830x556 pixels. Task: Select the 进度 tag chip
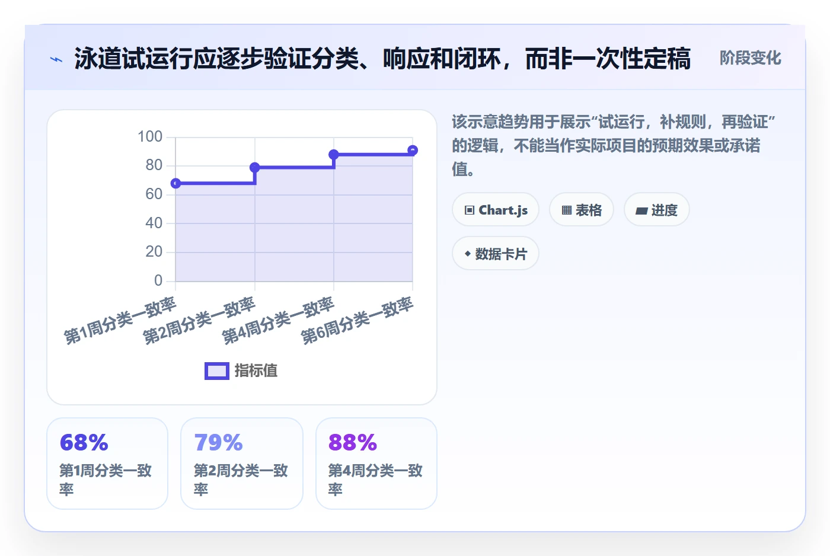(657, 210)
